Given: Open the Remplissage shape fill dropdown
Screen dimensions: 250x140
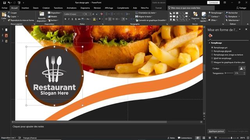Looking at the screenshot, I should (x=216, y=13).
